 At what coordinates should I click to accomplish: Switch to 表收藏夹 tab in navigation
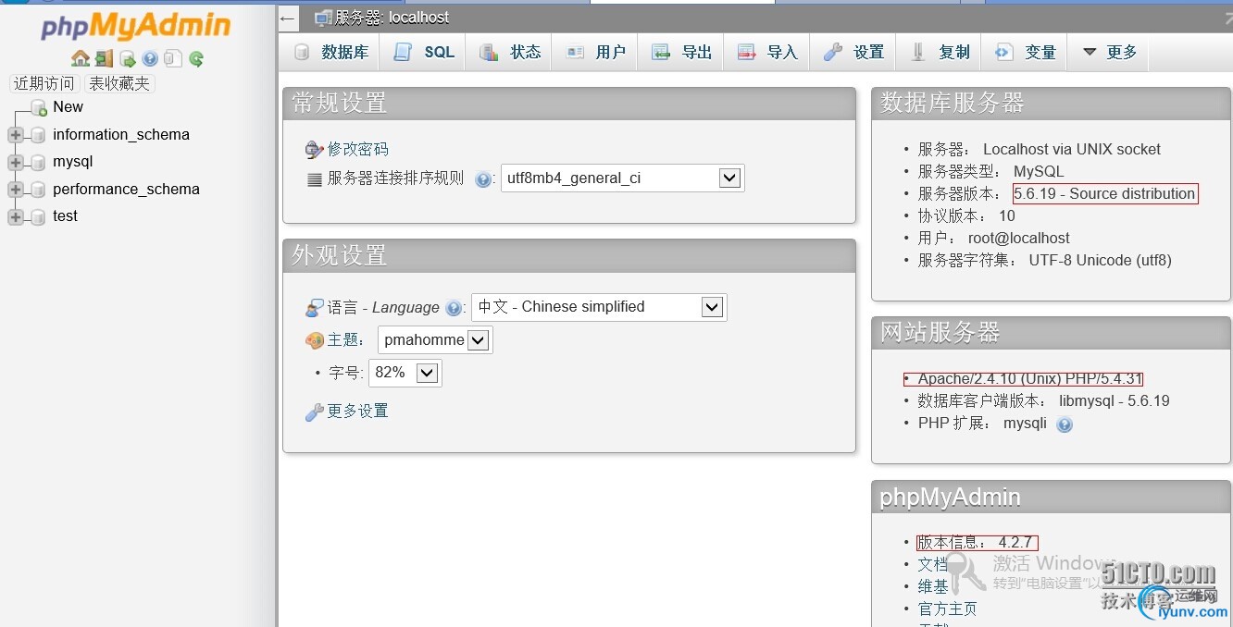(x=119, y=84)
